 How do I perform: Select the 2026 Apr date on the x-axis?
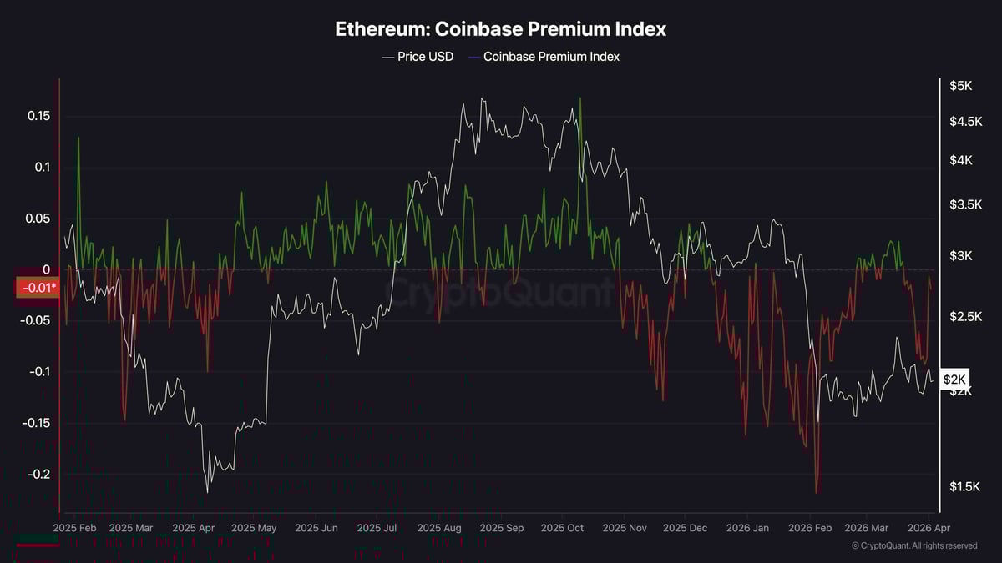[928, 528]
